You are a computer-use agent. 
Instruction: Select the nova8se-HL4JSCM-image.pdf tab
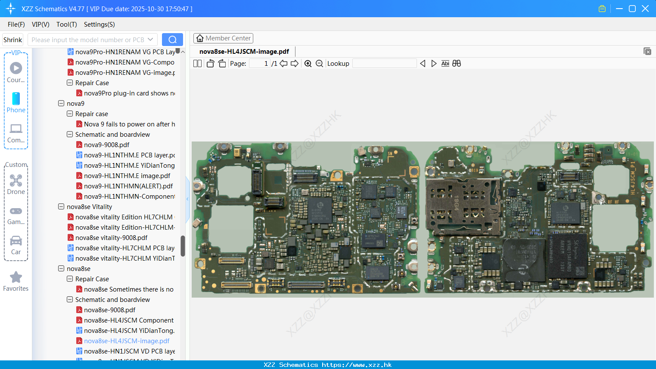pos(244,52)
